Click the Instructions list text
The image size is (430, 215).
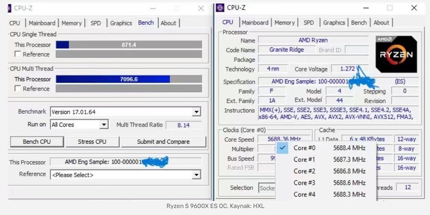(339, 113)
